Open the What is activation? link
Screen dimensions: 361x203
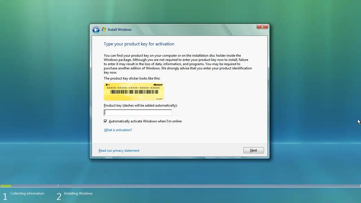[118, 130]
